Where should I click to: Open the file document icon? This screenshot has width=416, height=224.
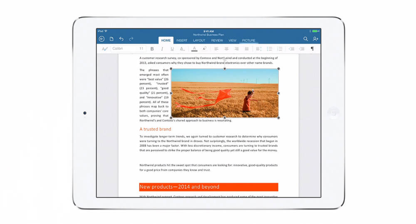tap(111, 39)
